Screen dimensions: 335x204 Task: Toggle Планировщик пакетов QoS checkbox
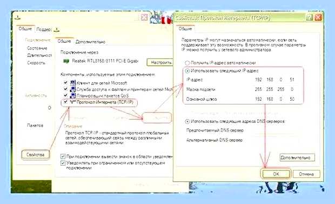[65, 95]
